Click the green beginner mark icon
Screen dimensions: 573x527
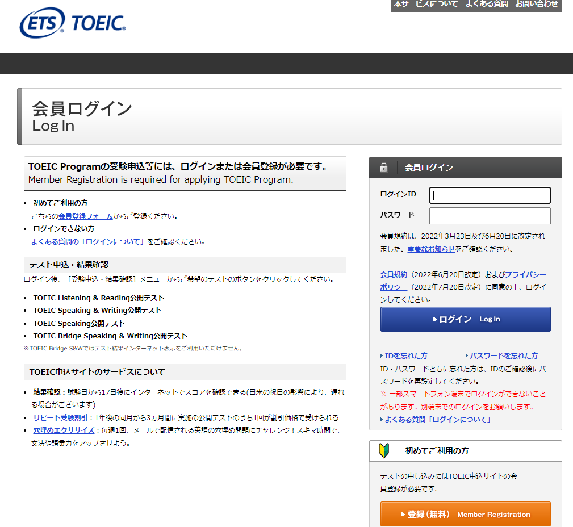384,450
